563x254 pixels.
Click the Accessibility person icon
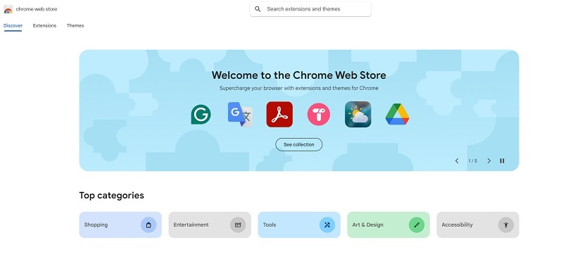point(506,225)
